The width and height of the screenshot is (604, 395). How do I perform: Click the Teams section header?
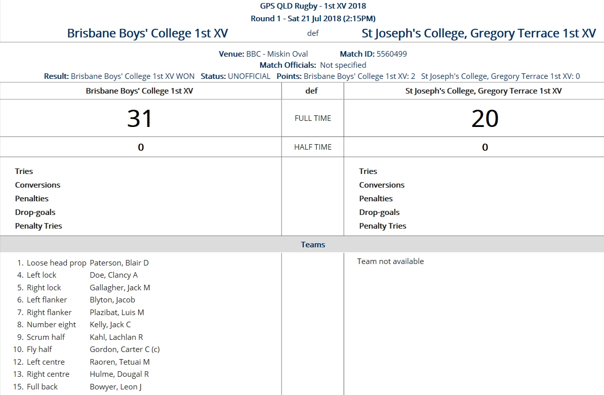pos(312,245)
